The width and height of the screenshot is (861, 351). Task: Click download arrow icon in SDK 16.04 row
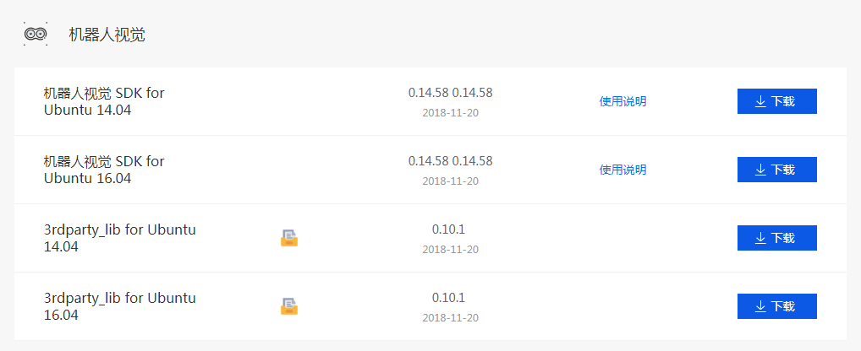[x=760, y=170]
